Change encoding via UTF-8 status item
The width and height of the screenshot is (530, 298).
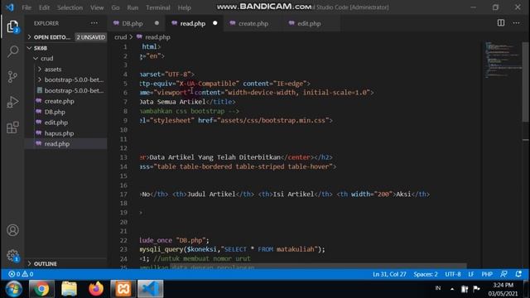tap(453, 274)
